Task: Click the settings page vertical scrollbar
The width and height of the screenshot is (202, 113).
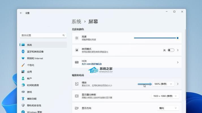Action: click(x=185, y=65)
